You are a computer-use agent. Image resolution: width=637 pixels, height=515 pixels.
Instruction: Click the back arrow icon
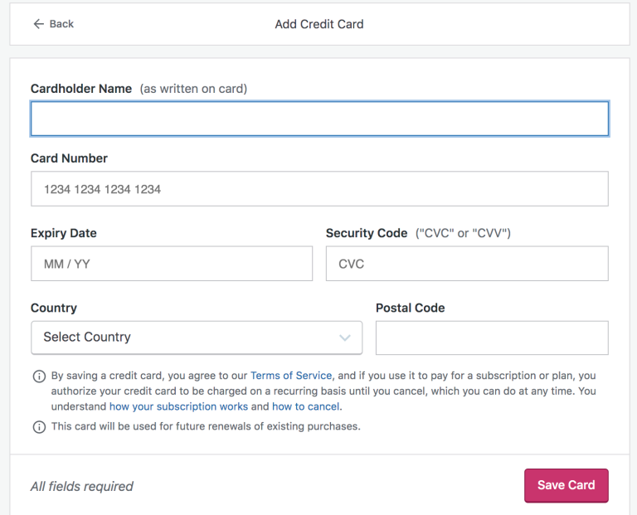click(39, 24)
